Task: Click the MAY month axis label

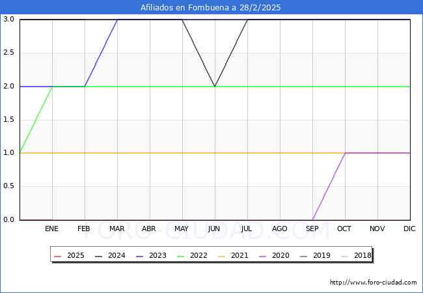Action: coord(182,229)
